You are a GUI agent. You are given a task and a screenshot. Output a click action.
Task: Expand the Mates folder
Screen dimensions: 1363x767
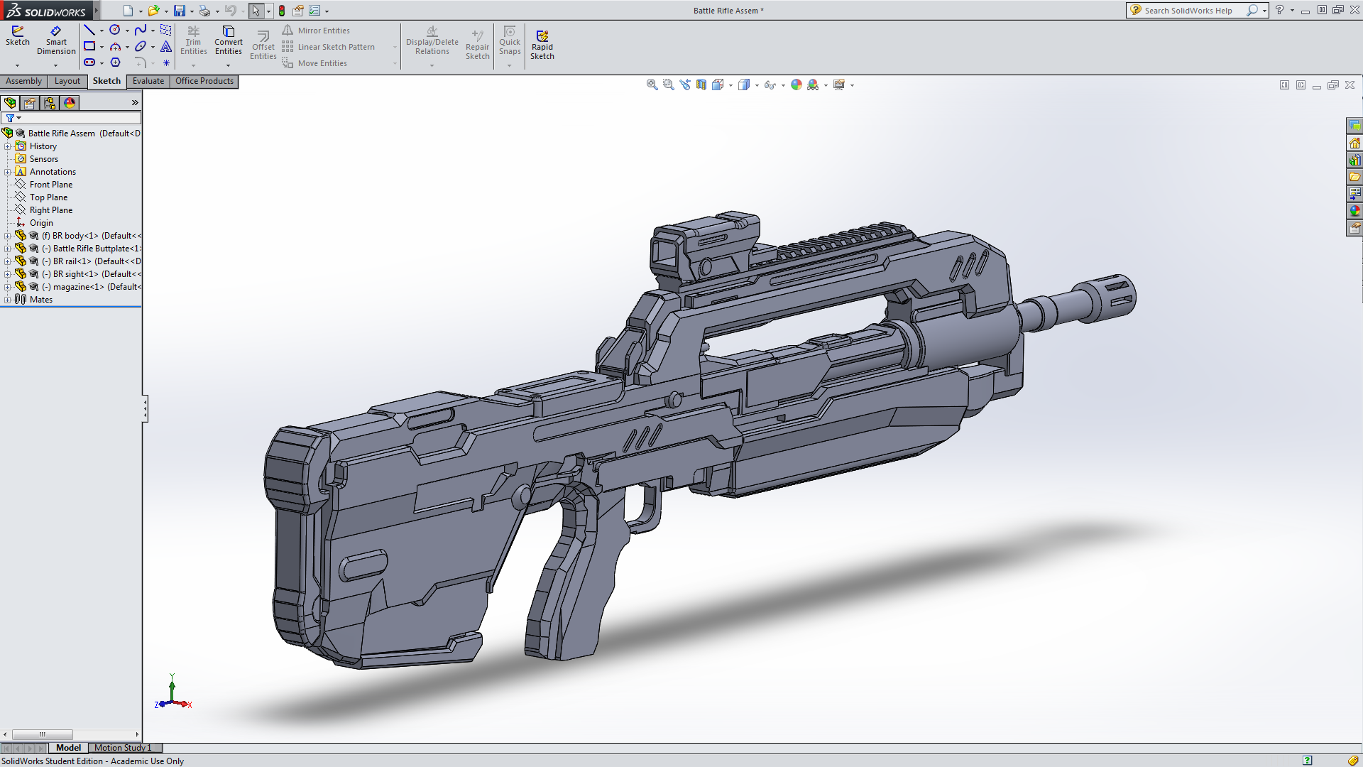tap(8, 300)
